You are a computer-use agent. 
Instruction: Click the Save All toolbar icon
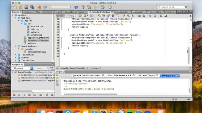click(32, 7)
